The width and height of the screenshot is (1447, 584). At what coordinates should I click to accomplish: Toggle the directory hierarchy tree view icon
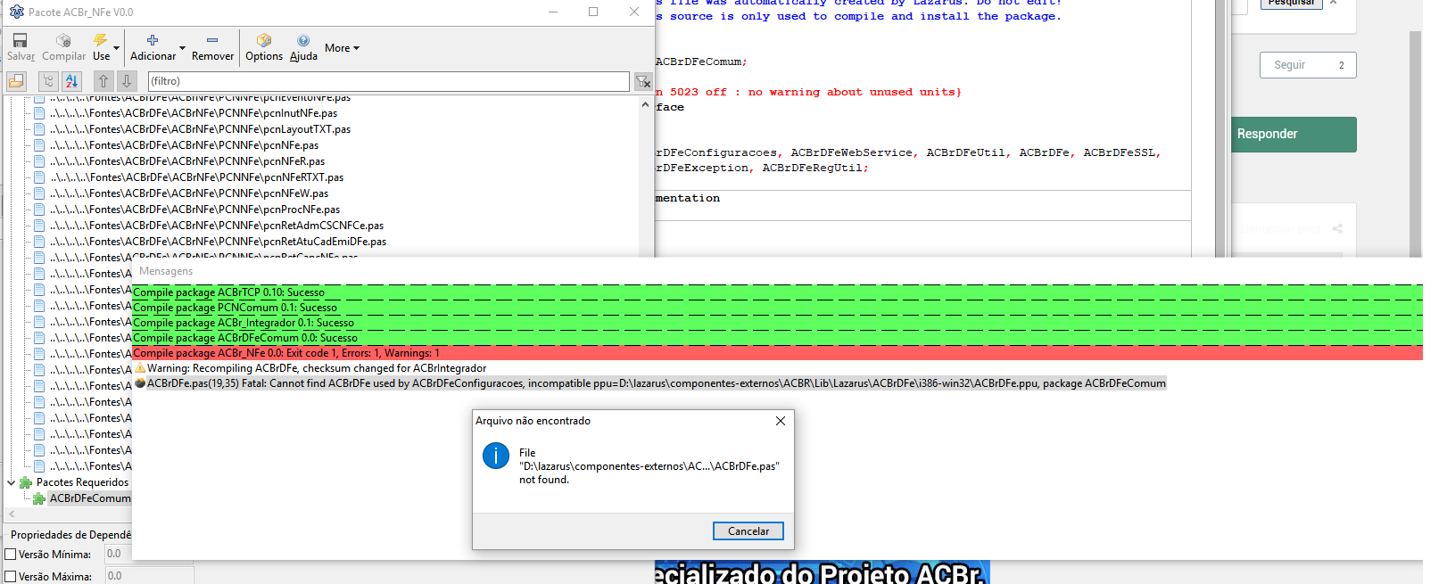pyautogui.click(x=49, y=81)
